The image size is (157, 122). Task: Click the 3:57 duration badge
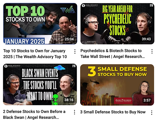click(147, 100)
